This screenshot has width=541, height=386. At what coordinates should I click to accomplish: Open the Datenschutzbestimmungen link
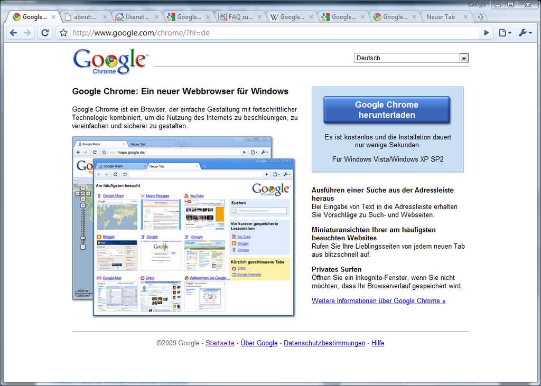324,343
